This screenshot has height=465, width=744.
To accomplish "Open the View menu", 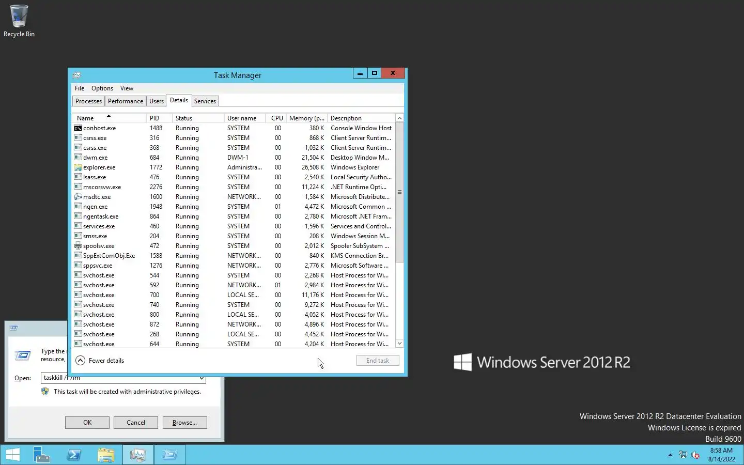I will [x=127, y=88].
